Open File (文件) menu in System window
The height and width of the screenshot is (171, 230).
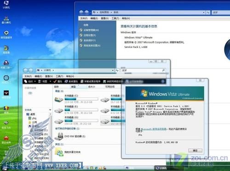pyautogui.click(x=84, y=18)
